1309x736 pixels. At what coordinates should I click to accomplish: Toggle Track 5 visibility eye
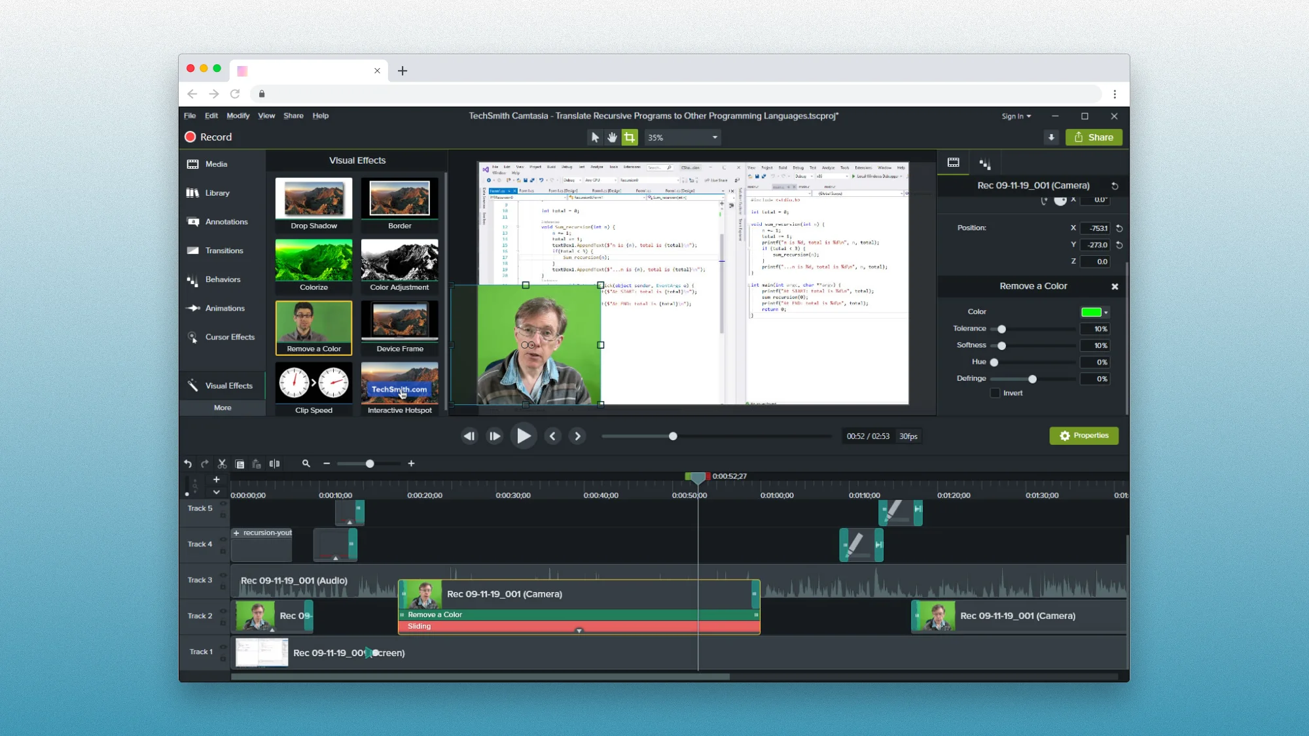click(x=223, y=504)
